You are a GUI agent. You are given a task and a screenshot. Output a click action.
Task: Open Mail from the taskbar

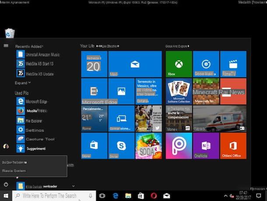(166, 196)
